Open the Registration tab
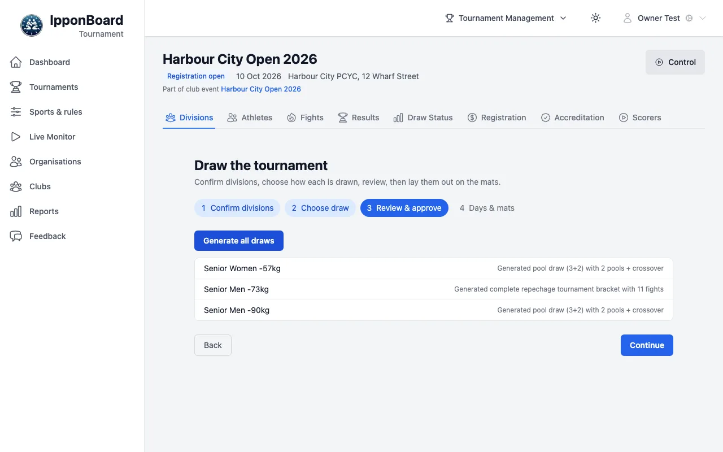This screenshot has width=723, height=452. pyautogui.click(x=497, y=118)
